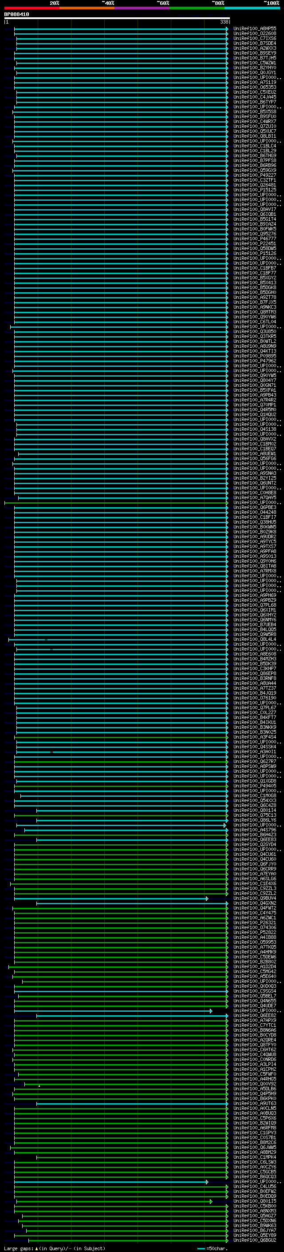Click the yellow large-gap triangle in bottom legend
This screenshot has height=1252, width=284.
tap(36, 1248)
